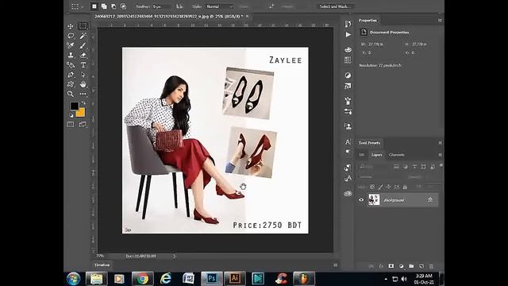
Task: Click the Feather value field
Action: coord(161,6)
